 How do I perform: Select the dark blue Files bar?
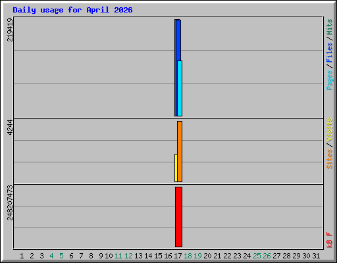178,40
